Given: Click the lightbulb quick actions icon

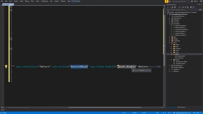Looking at the screenshot, I should [x=6, y=66].
